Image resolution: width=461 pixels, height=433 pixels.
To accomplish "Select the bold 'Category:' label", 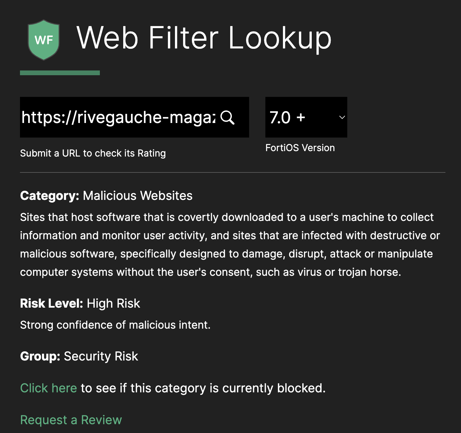I will coord(49,195).
